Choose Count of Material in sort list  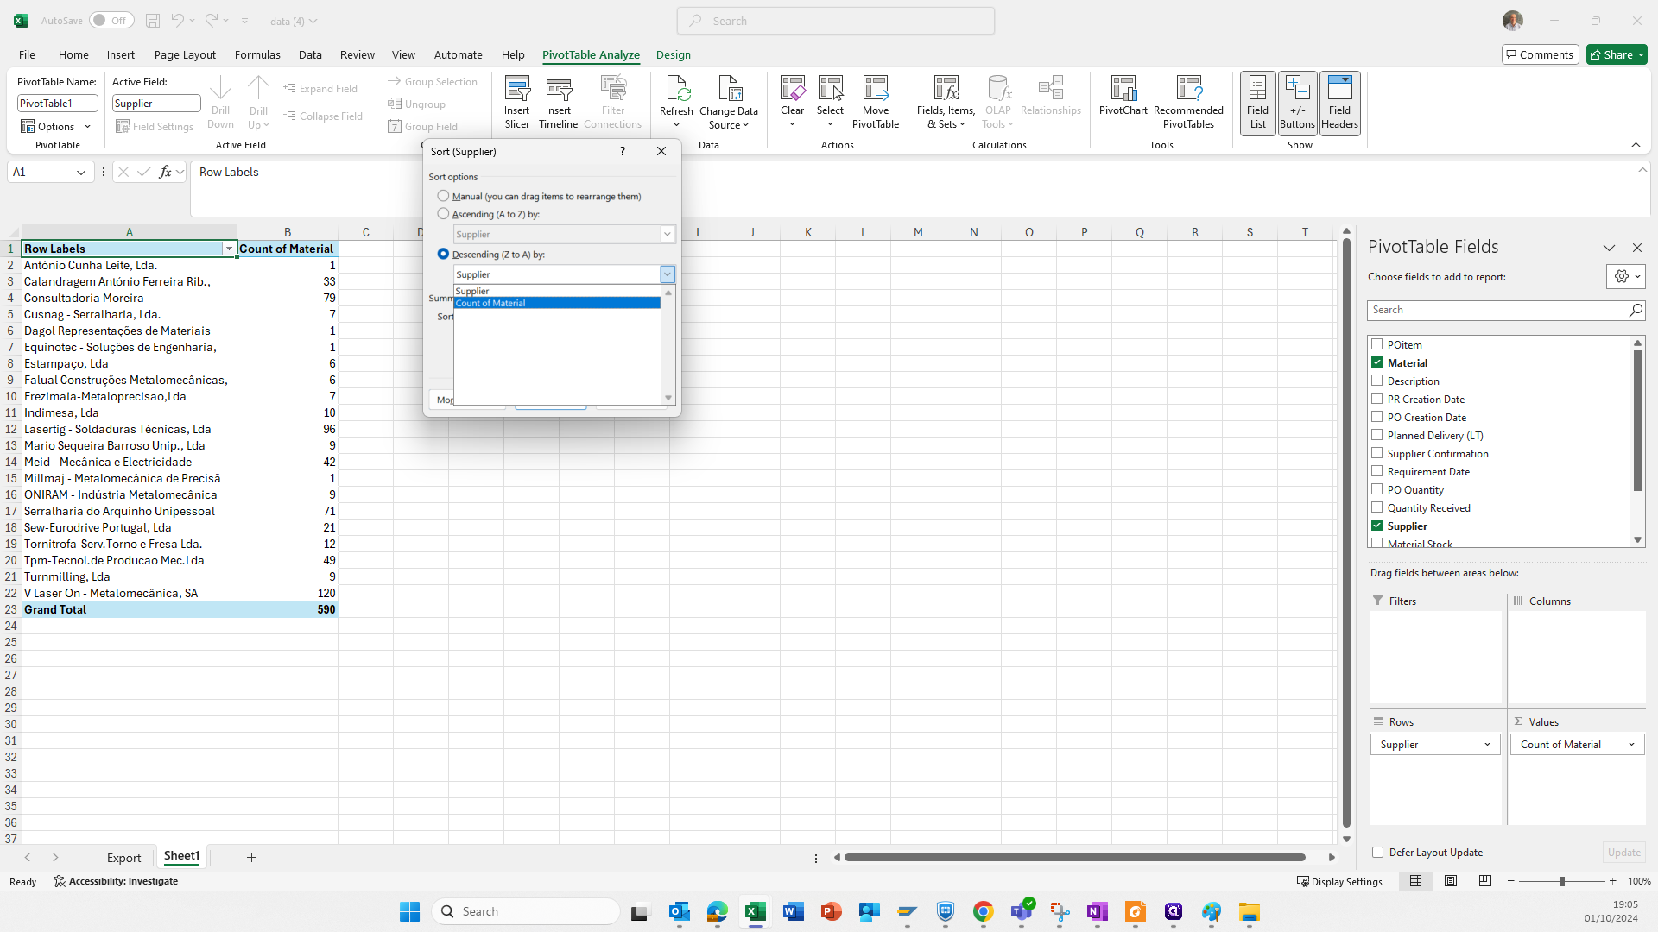[x=557, y=303]
